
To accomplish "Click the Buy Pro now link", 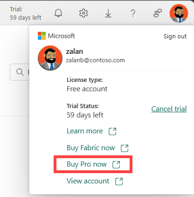I will [x=87, y=164].
